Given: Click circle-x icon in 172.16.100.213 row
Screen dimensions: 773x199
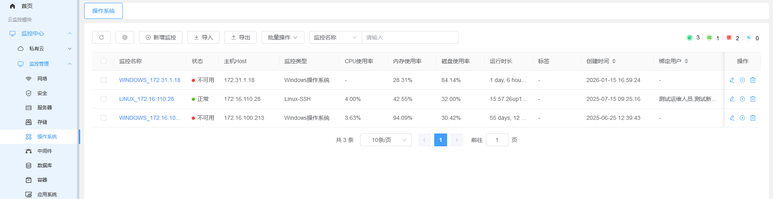Looking at the screenshot, I should [x=742, y=118].
